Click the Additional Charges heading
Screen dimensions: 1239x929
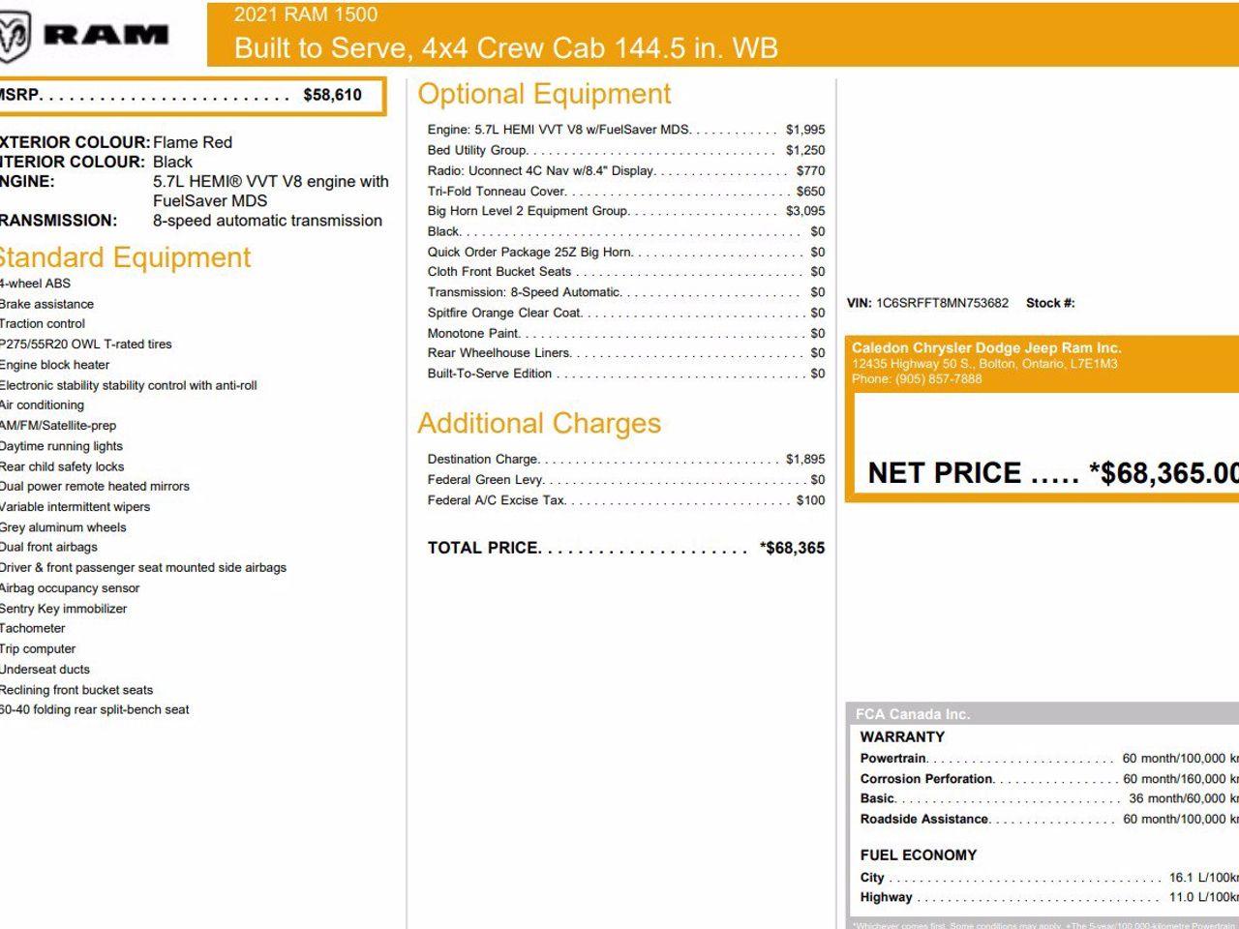coord(539,424)
